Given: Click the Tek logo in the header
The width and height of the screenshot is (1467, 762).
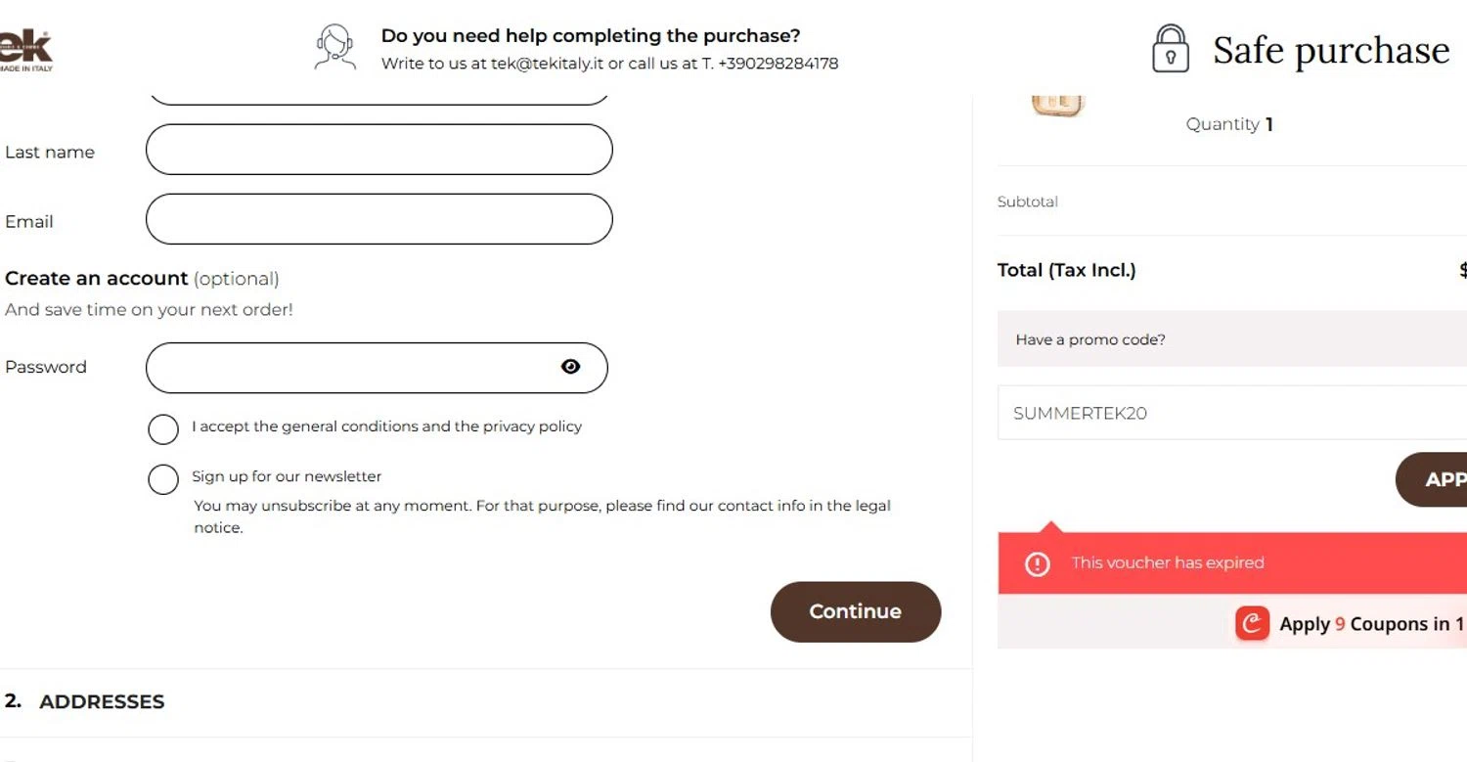Looking at the screenshot, I should pyautogui.click(x=25, y=49).
